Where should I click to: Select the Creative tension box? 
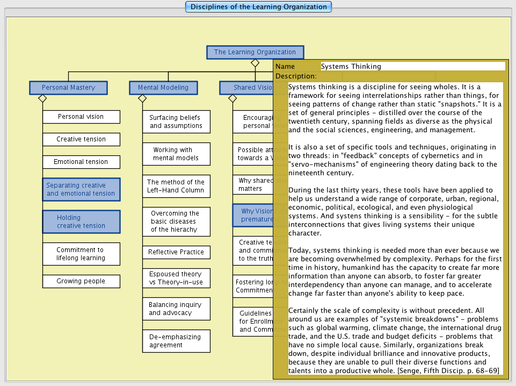[81, 139]
